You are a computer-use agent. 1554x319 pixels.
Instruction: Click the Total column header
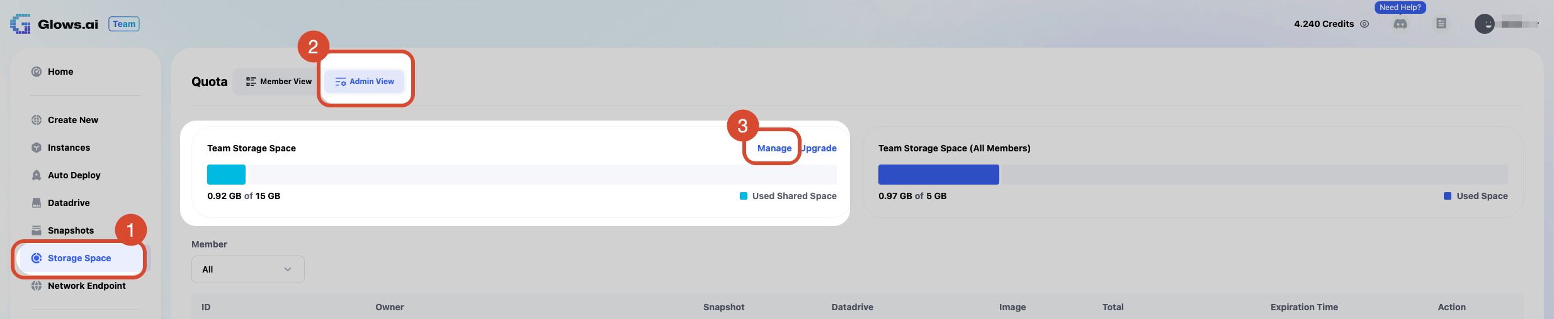1113,307
